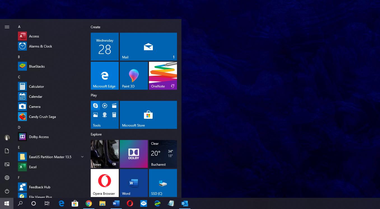Launch Edge from the taskbar

pyautogui.click(x=61, y=203)
